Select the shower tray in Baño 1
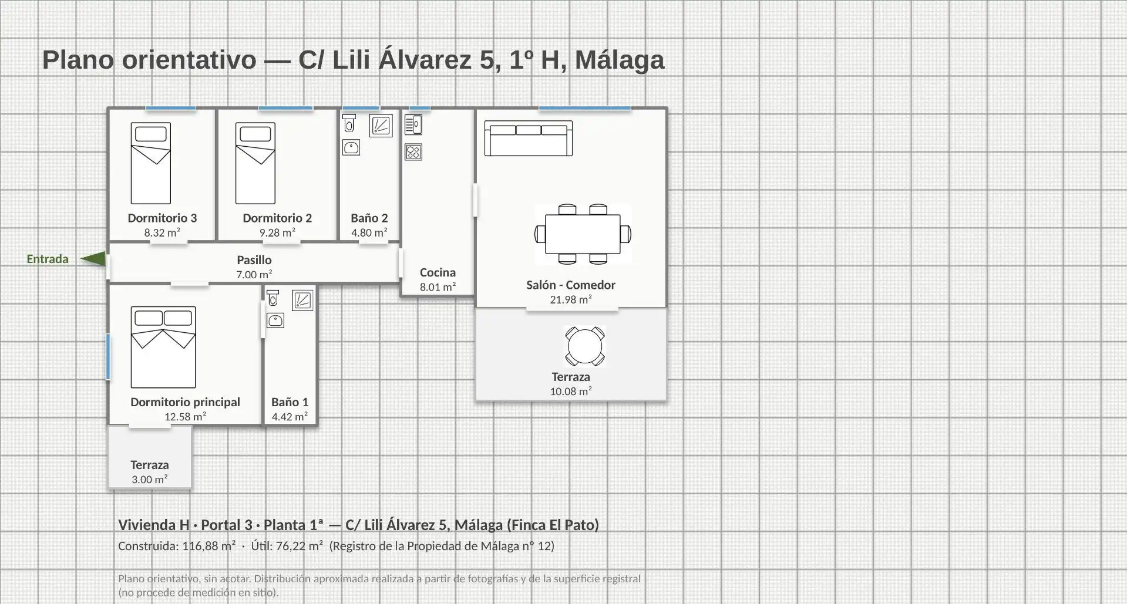The width and height of the screenshot is (1127, 604). click(302, 300)
